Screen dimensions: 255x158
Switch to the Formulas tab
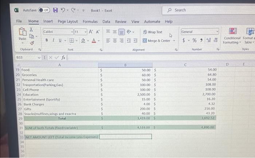click(90, 21)
